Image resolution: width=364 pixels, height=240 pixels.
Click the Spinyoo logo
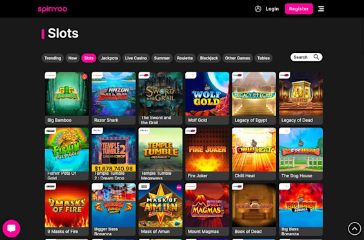[52, 9]
